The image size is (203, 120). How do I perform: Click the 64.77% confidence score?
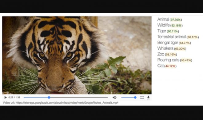185,43
